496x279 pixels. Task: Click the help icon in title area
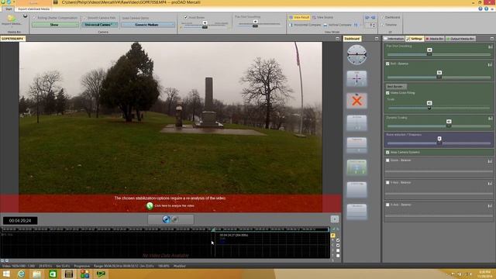[x=480, y=9]
